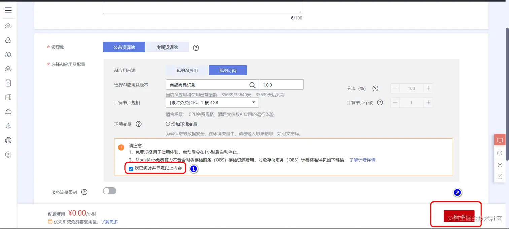Click help icon beside 分流（%）
Screen dimensions: 509x229
[375, 88]
